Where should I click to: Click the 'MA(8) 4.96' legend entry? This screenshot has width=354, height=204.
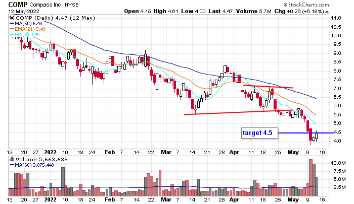pos(25,35)
